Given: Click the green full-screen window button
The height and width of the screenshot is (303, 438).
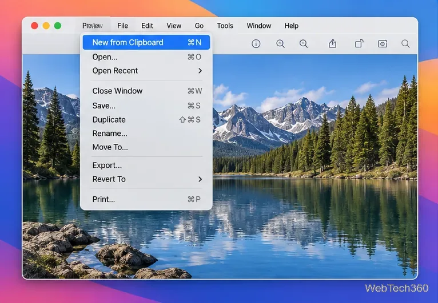Looking at the screenshot, I should [58, 26].
